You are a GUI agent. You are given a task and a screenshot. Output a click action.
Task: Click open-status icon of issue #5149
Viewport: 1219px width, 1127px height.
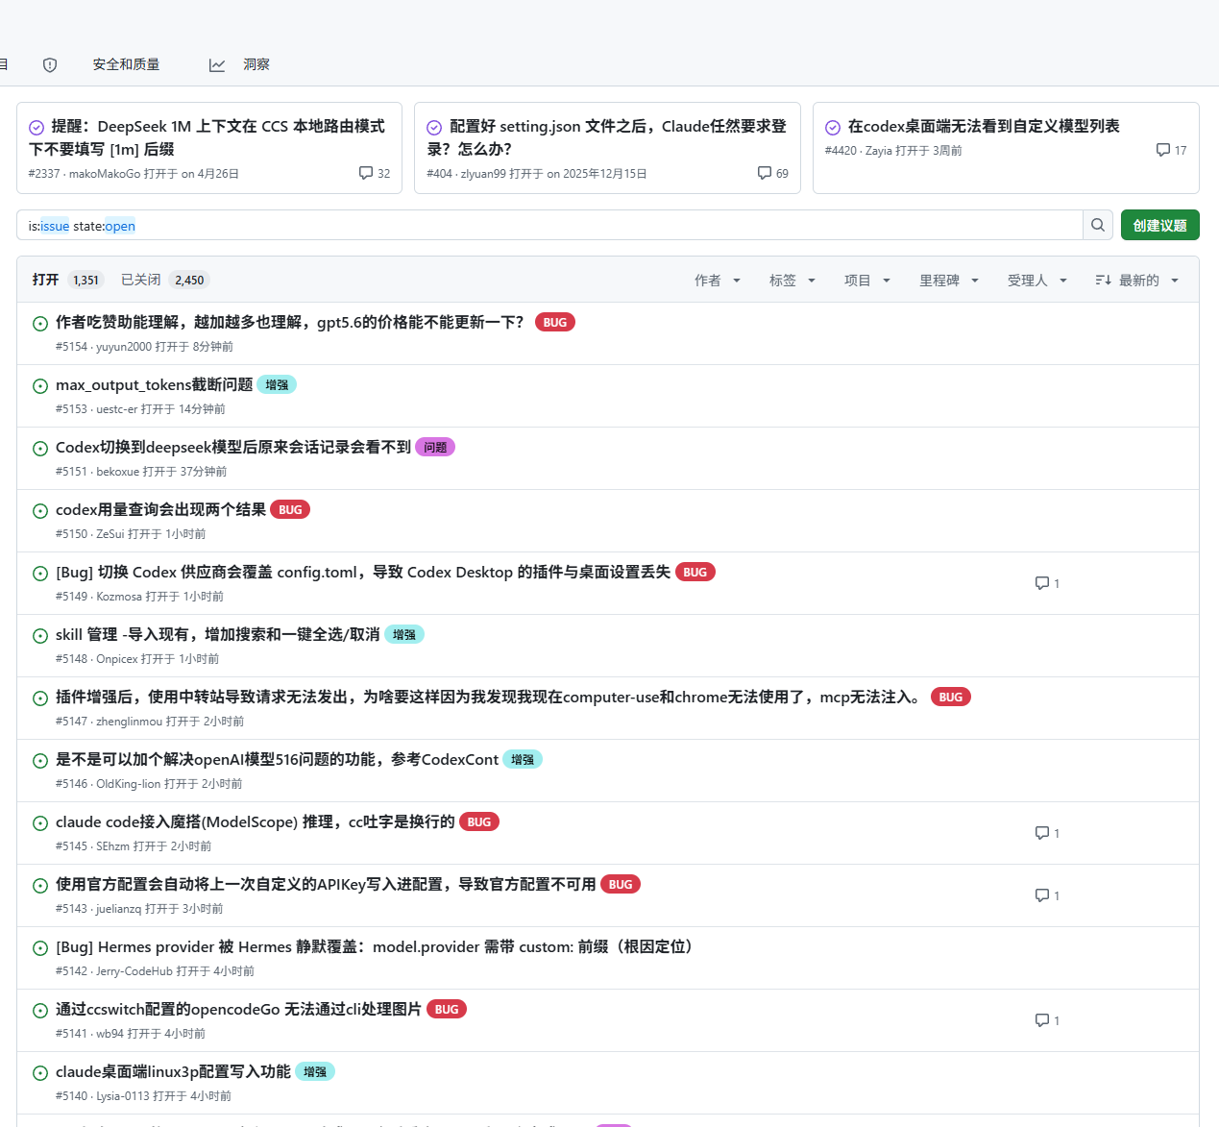pyautogui.click(x=40, y=574)
